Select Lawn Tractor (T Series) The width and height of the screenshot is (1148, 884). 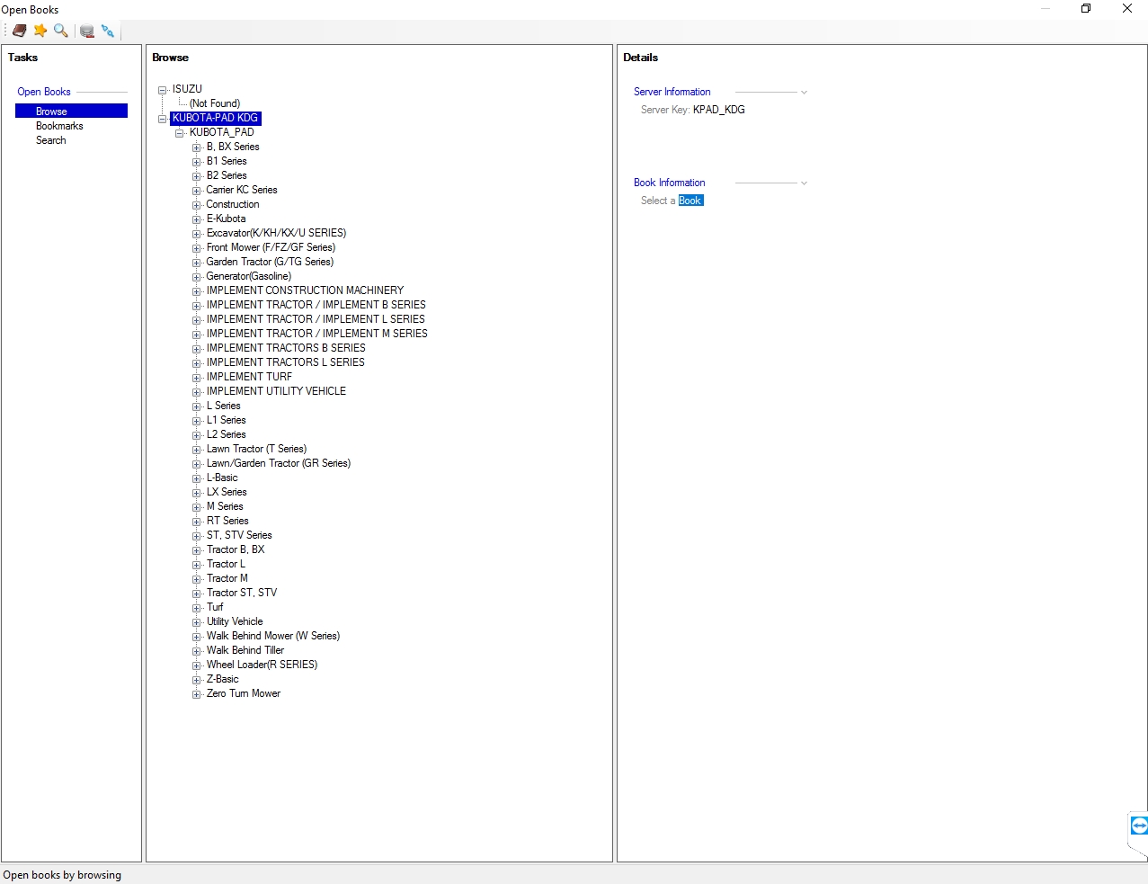[256, 449]
